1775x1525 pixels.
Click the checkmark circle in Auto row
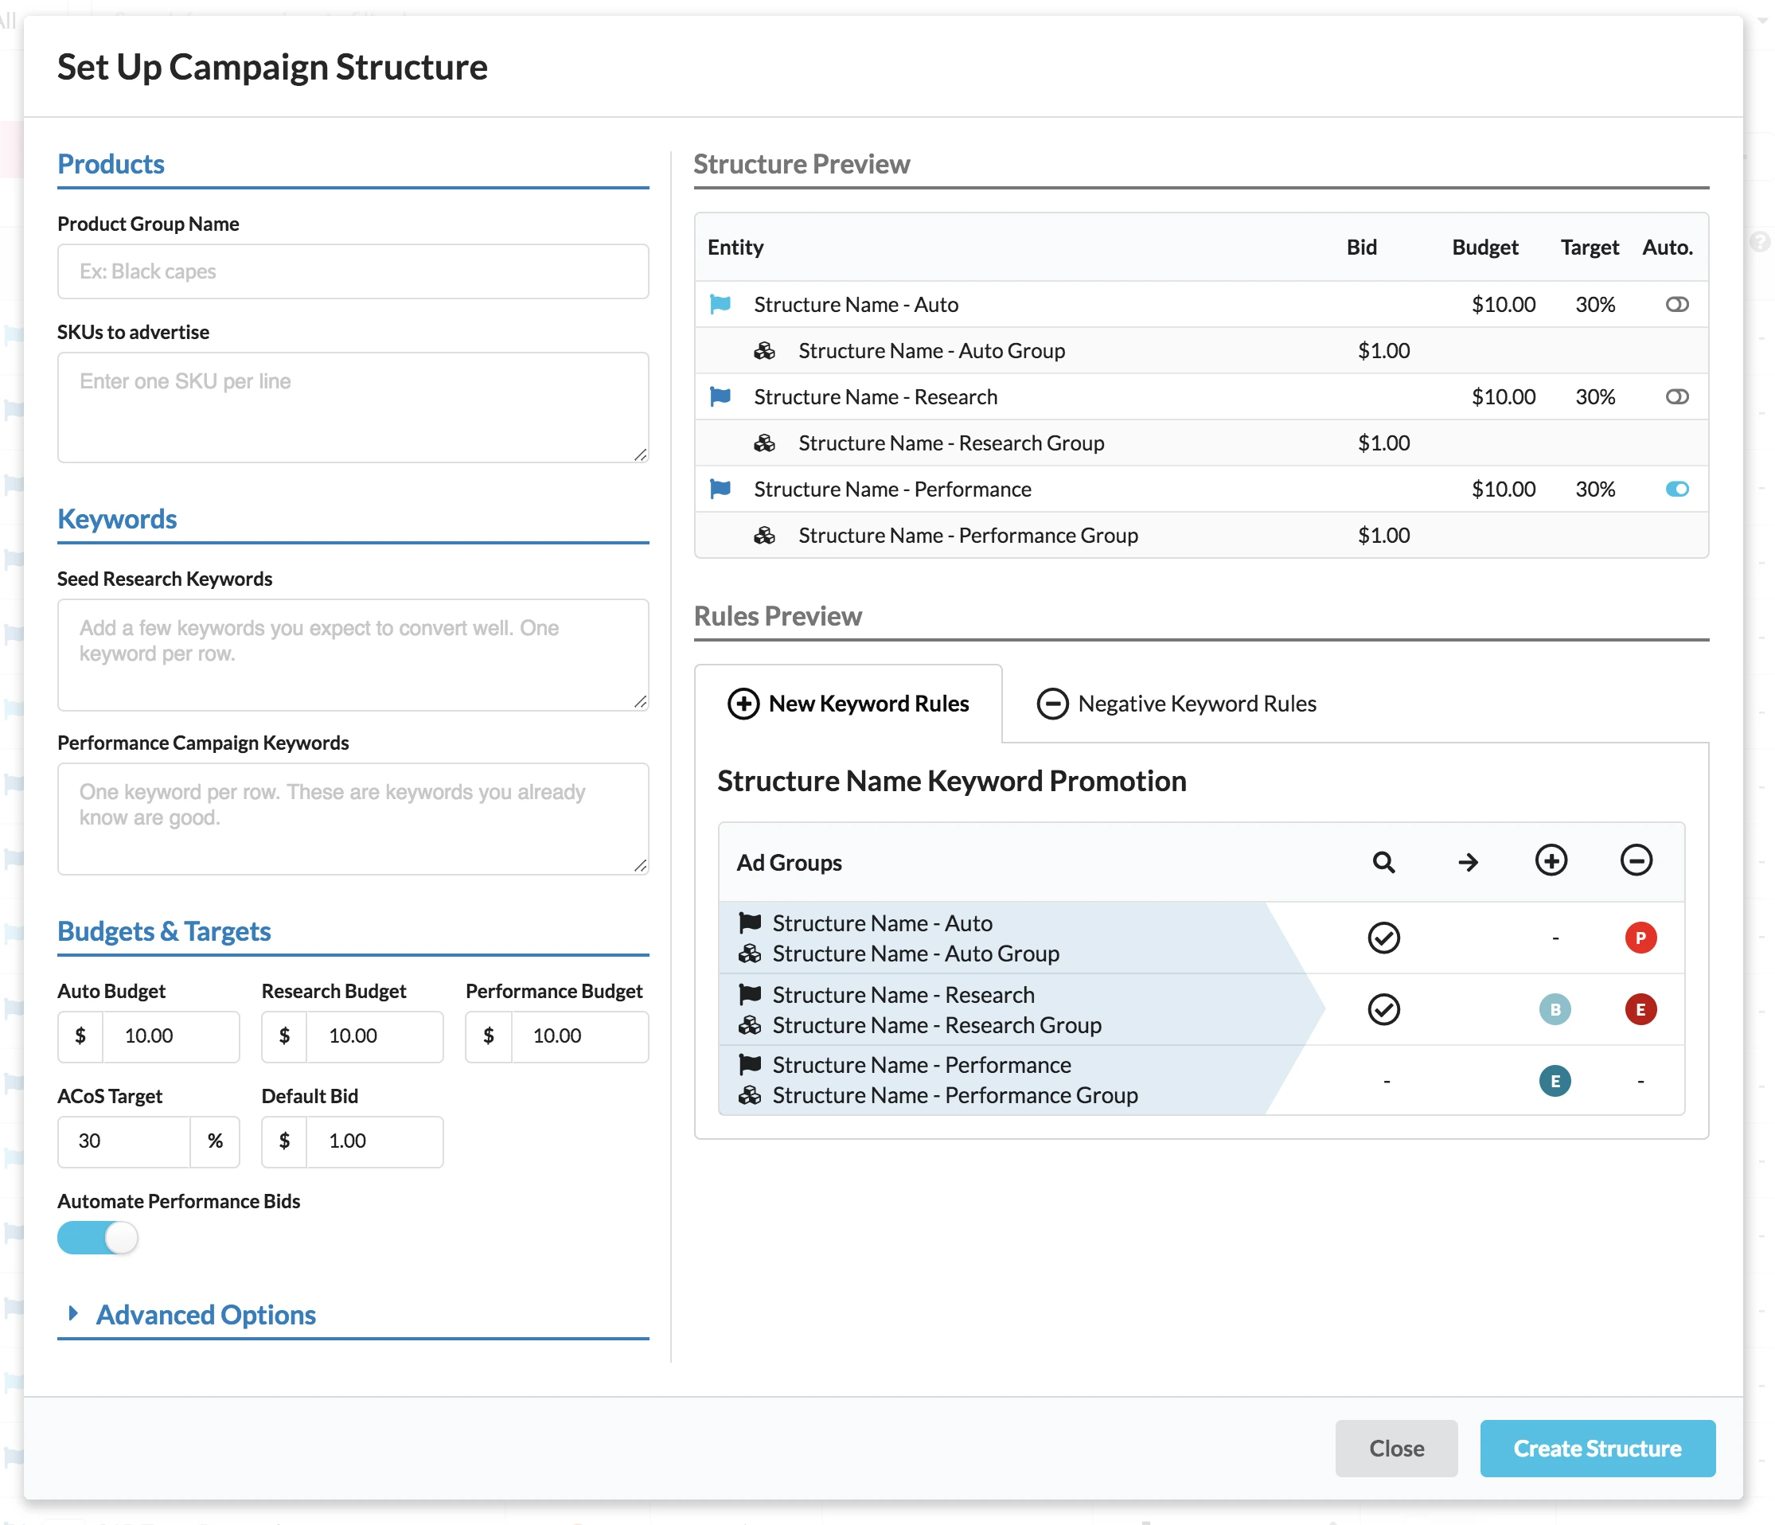(x=1383, y=938)
